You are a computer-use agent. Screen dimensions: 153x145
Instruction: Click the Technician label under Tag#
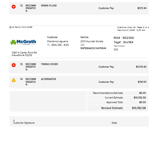119,46
